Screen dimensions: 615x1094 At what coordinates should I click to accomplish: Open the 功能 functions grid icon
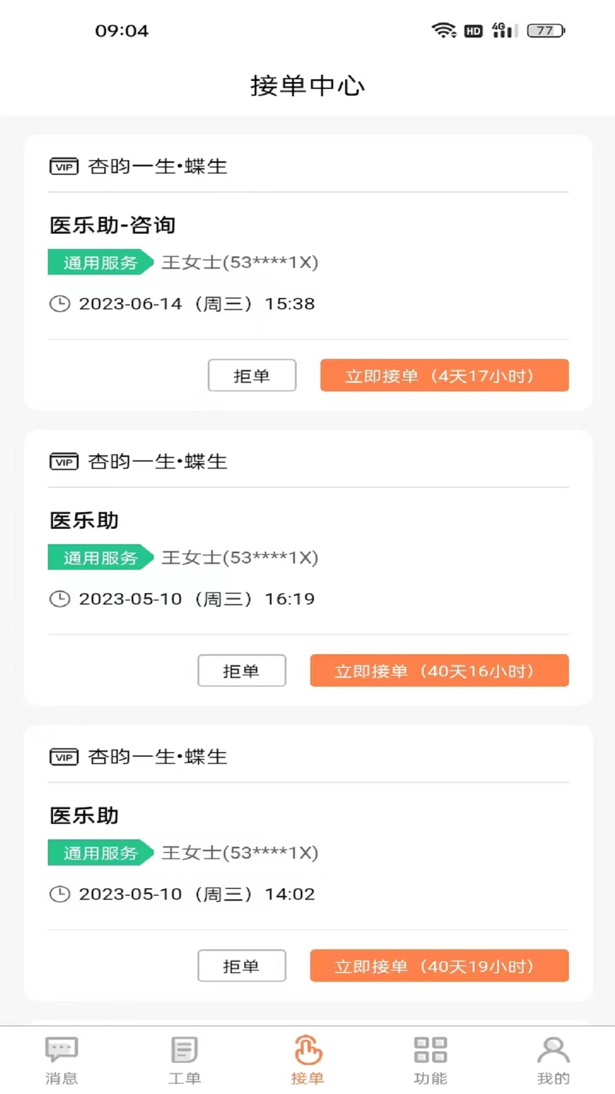(x=430, y=1050)
